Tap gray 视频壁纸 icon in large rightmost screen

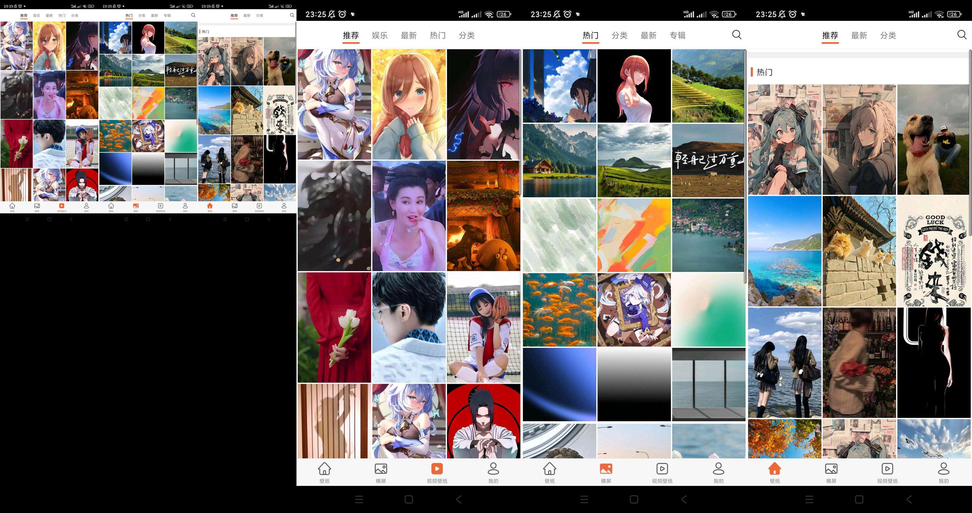coord(887,469)
